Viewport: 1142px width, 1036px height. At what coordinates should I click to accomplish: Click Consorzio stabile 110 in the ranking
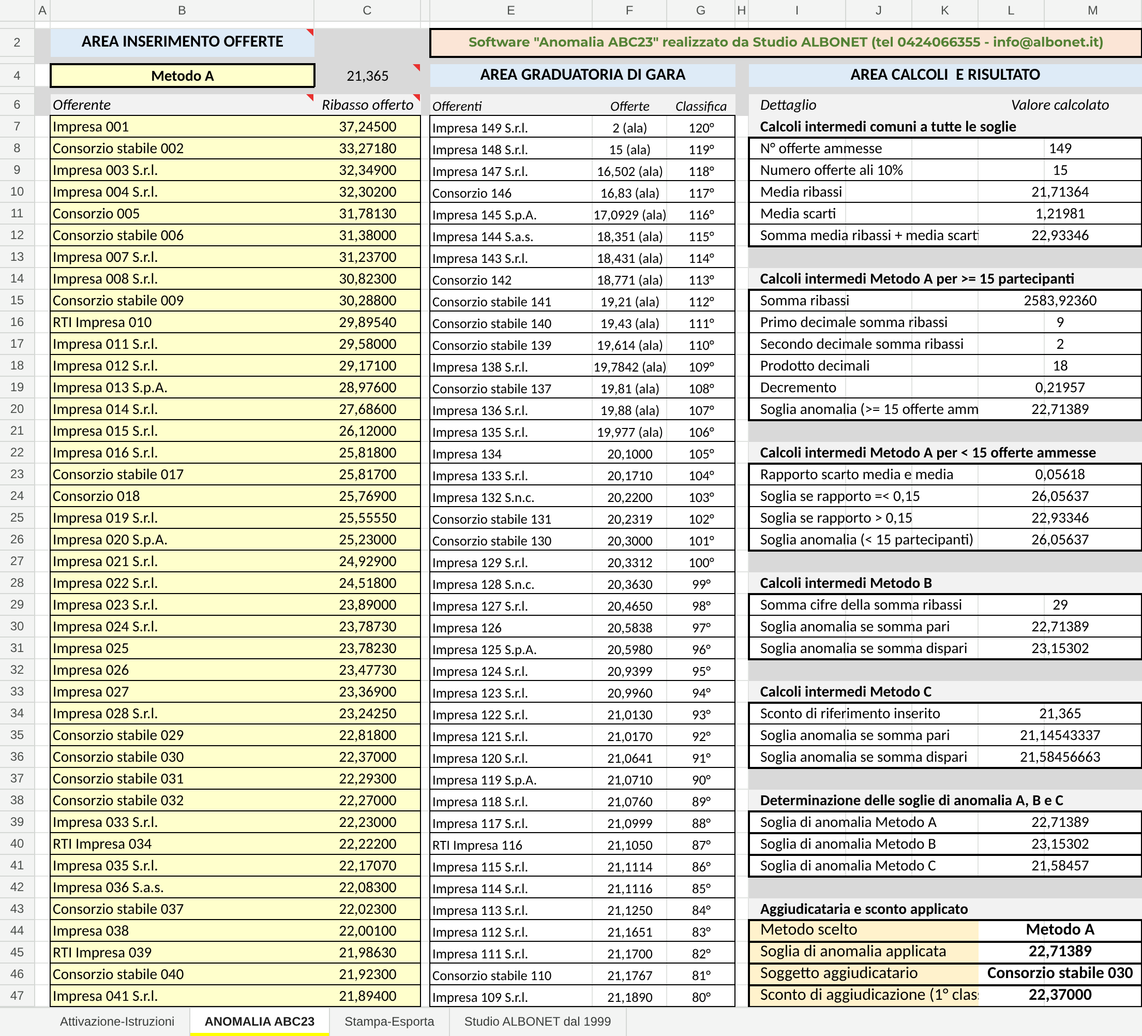point(511,975)
